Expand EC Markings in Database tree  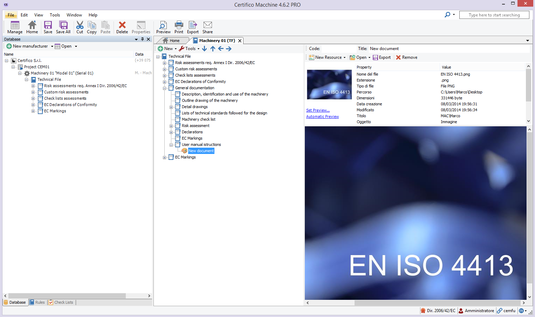33,111
